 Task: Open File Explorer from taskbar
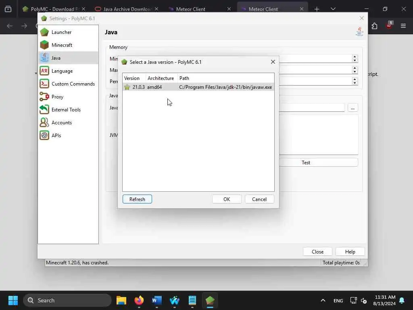(121, 300)
